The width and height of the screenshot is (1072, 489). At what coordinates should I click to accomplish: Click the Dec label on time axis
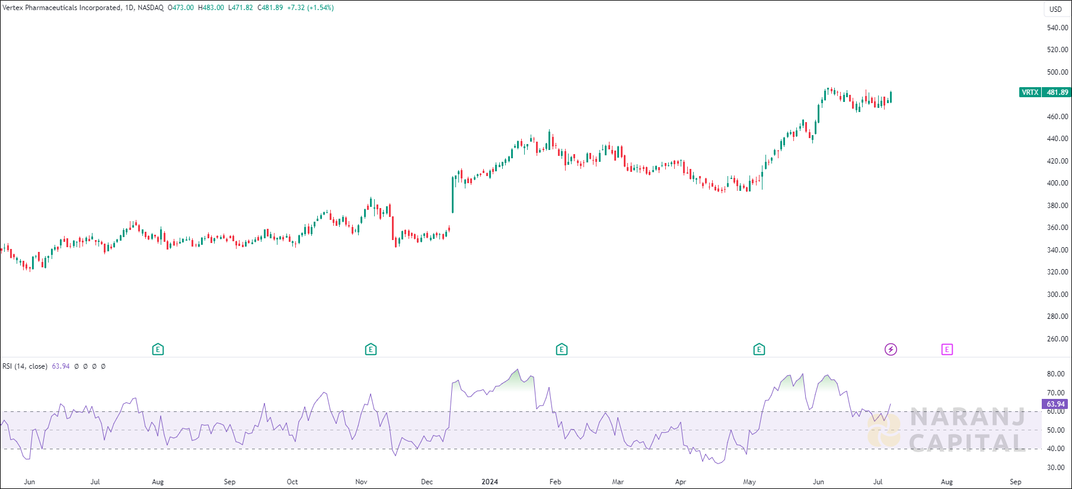427,482
